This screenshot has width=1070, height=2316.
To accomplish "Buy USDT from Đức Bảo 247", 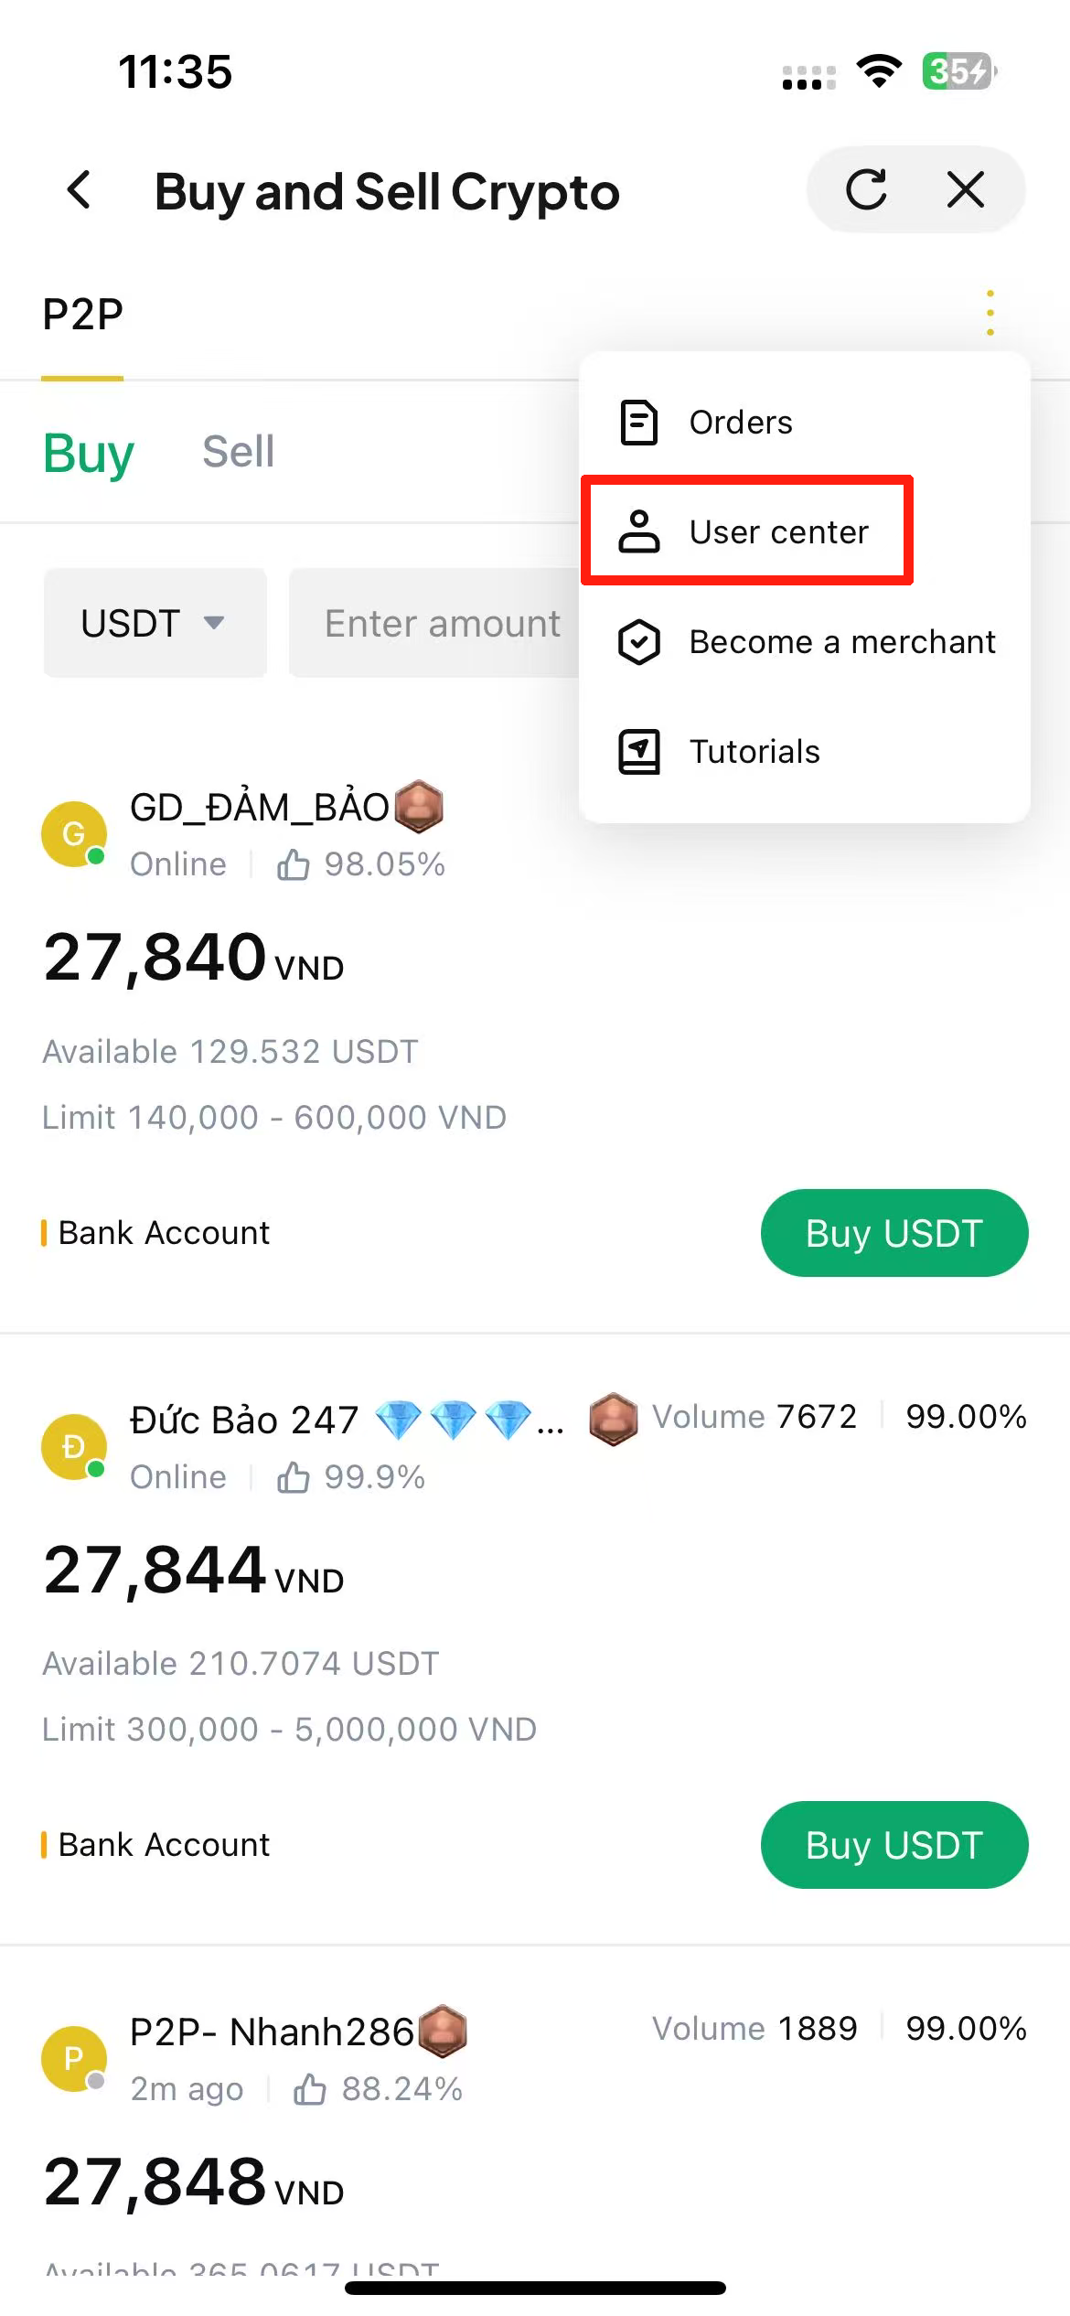I will [x=893, y=1845].
